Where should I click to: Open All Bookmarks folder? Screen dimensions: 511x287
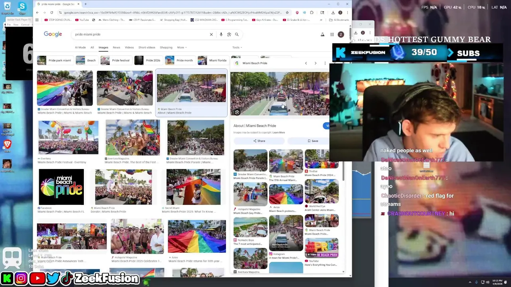pyautogui.click(x=339, y=20)
